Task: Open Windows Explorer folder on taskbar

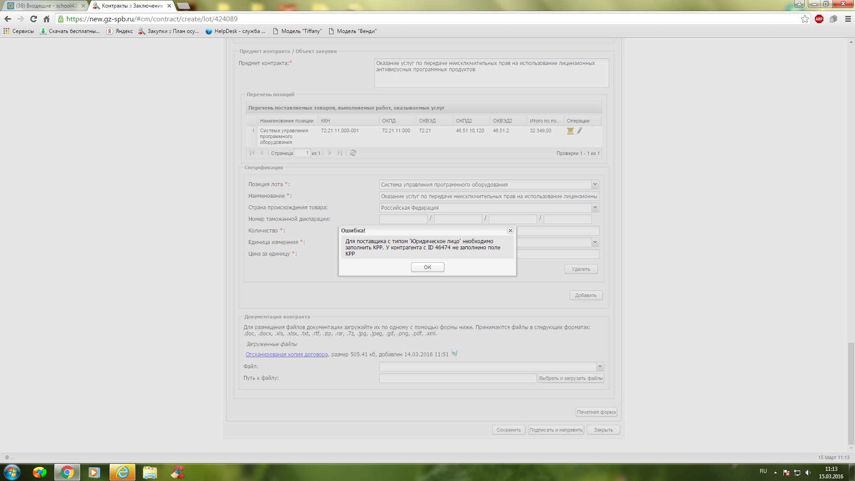Action: pyautogui.click(x=150, y=472)
